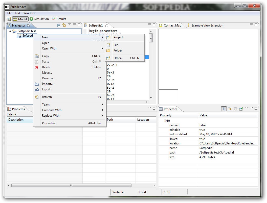
Task: Collapse the Softpedia test project tree
Action: [x=10, y=31]
